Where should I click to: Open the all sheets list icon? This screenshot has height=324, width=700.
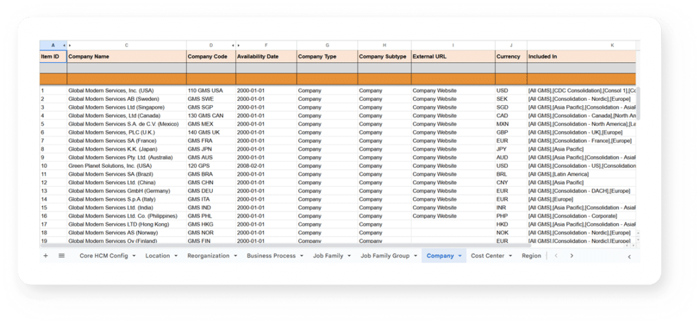62,256
